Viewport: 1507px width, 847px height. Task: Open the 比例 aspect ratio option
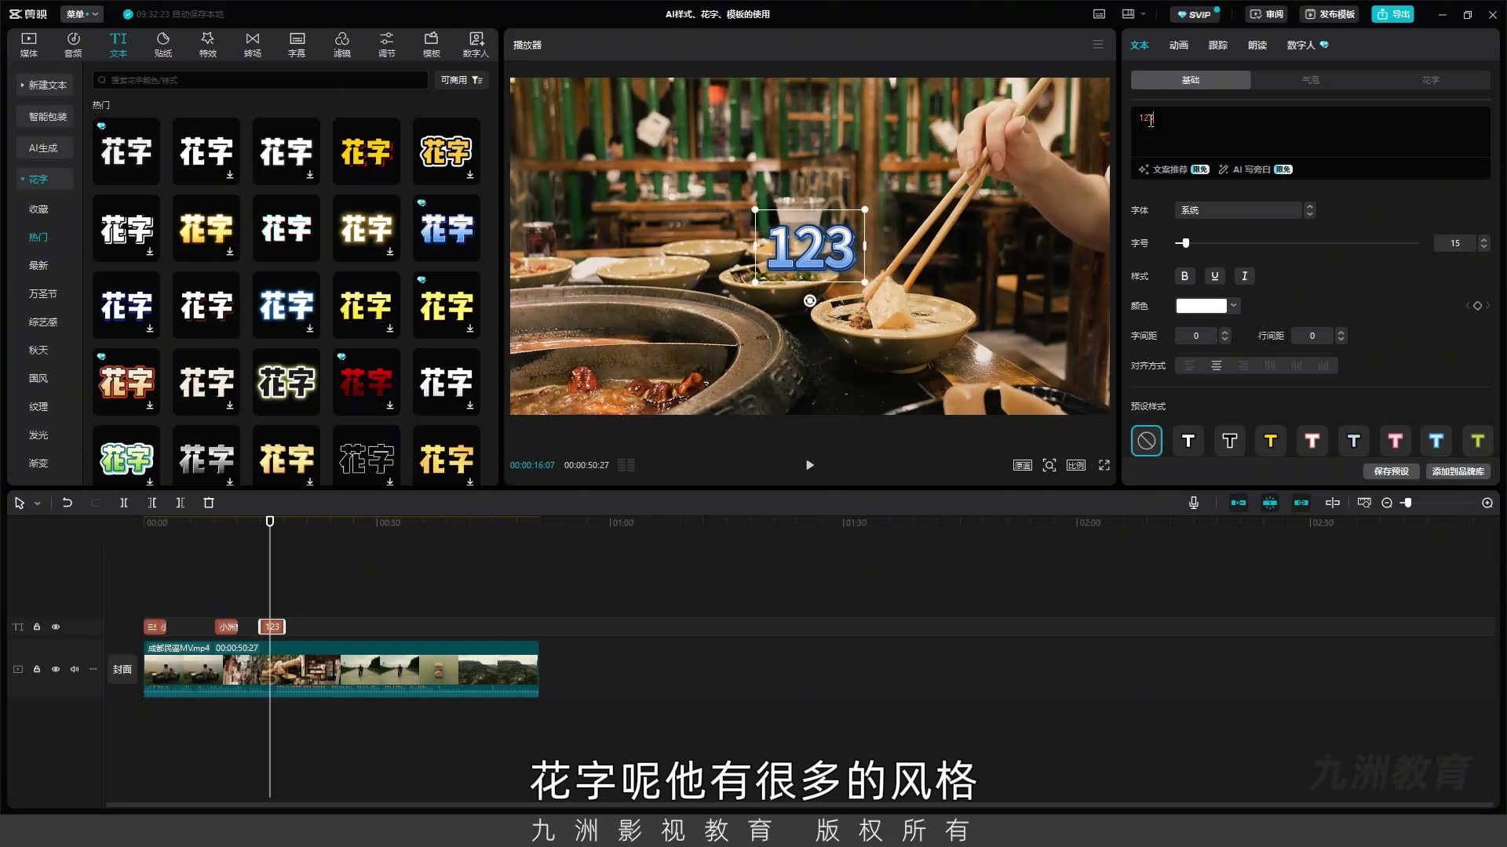click(x=1076, y=465)
